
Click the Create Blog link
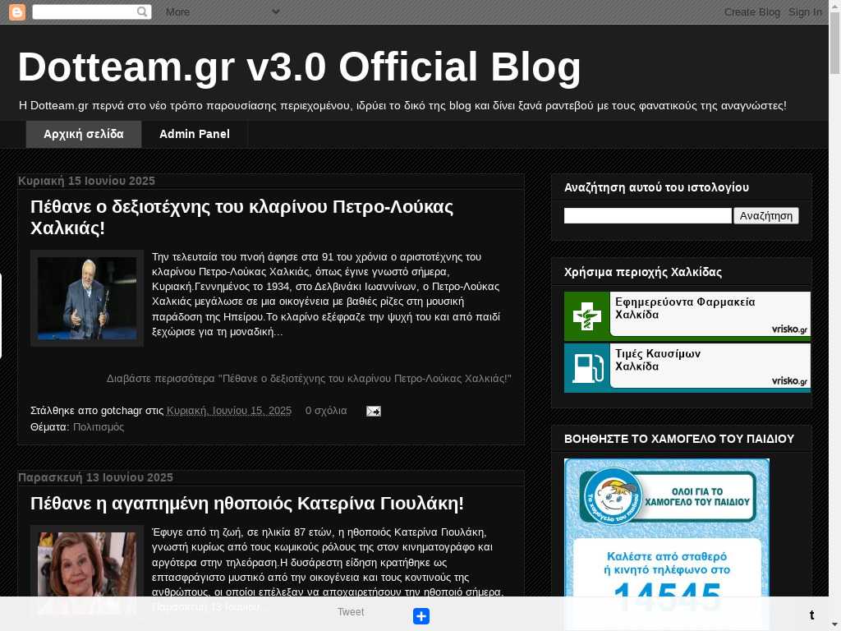752,12
